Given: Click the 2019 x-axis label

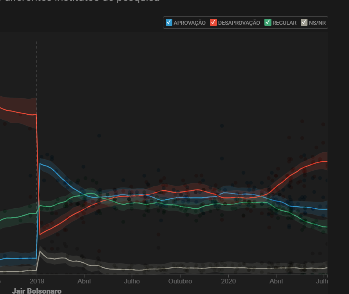Looking at the screenshot, I should click(37, 281).
